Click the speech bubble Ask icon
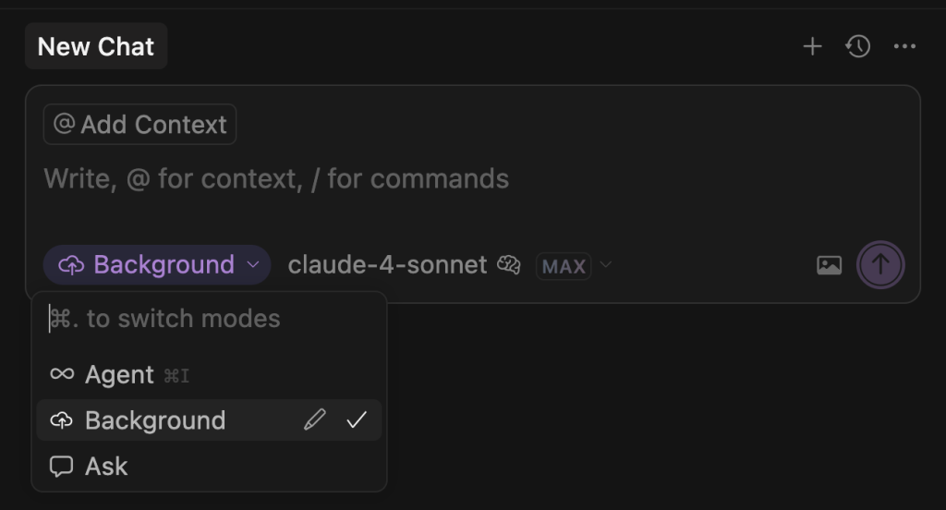946x510 pixels. click(62, 467)
